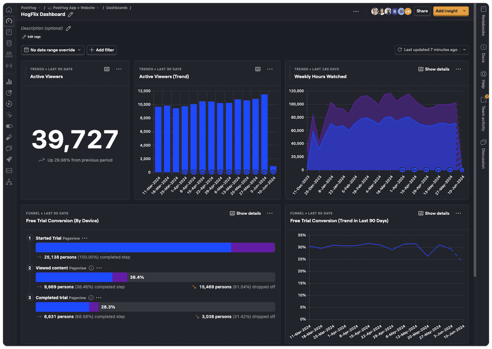
Task: Open the Weekly Hours Watched options menu
Action: click(458, 69)
